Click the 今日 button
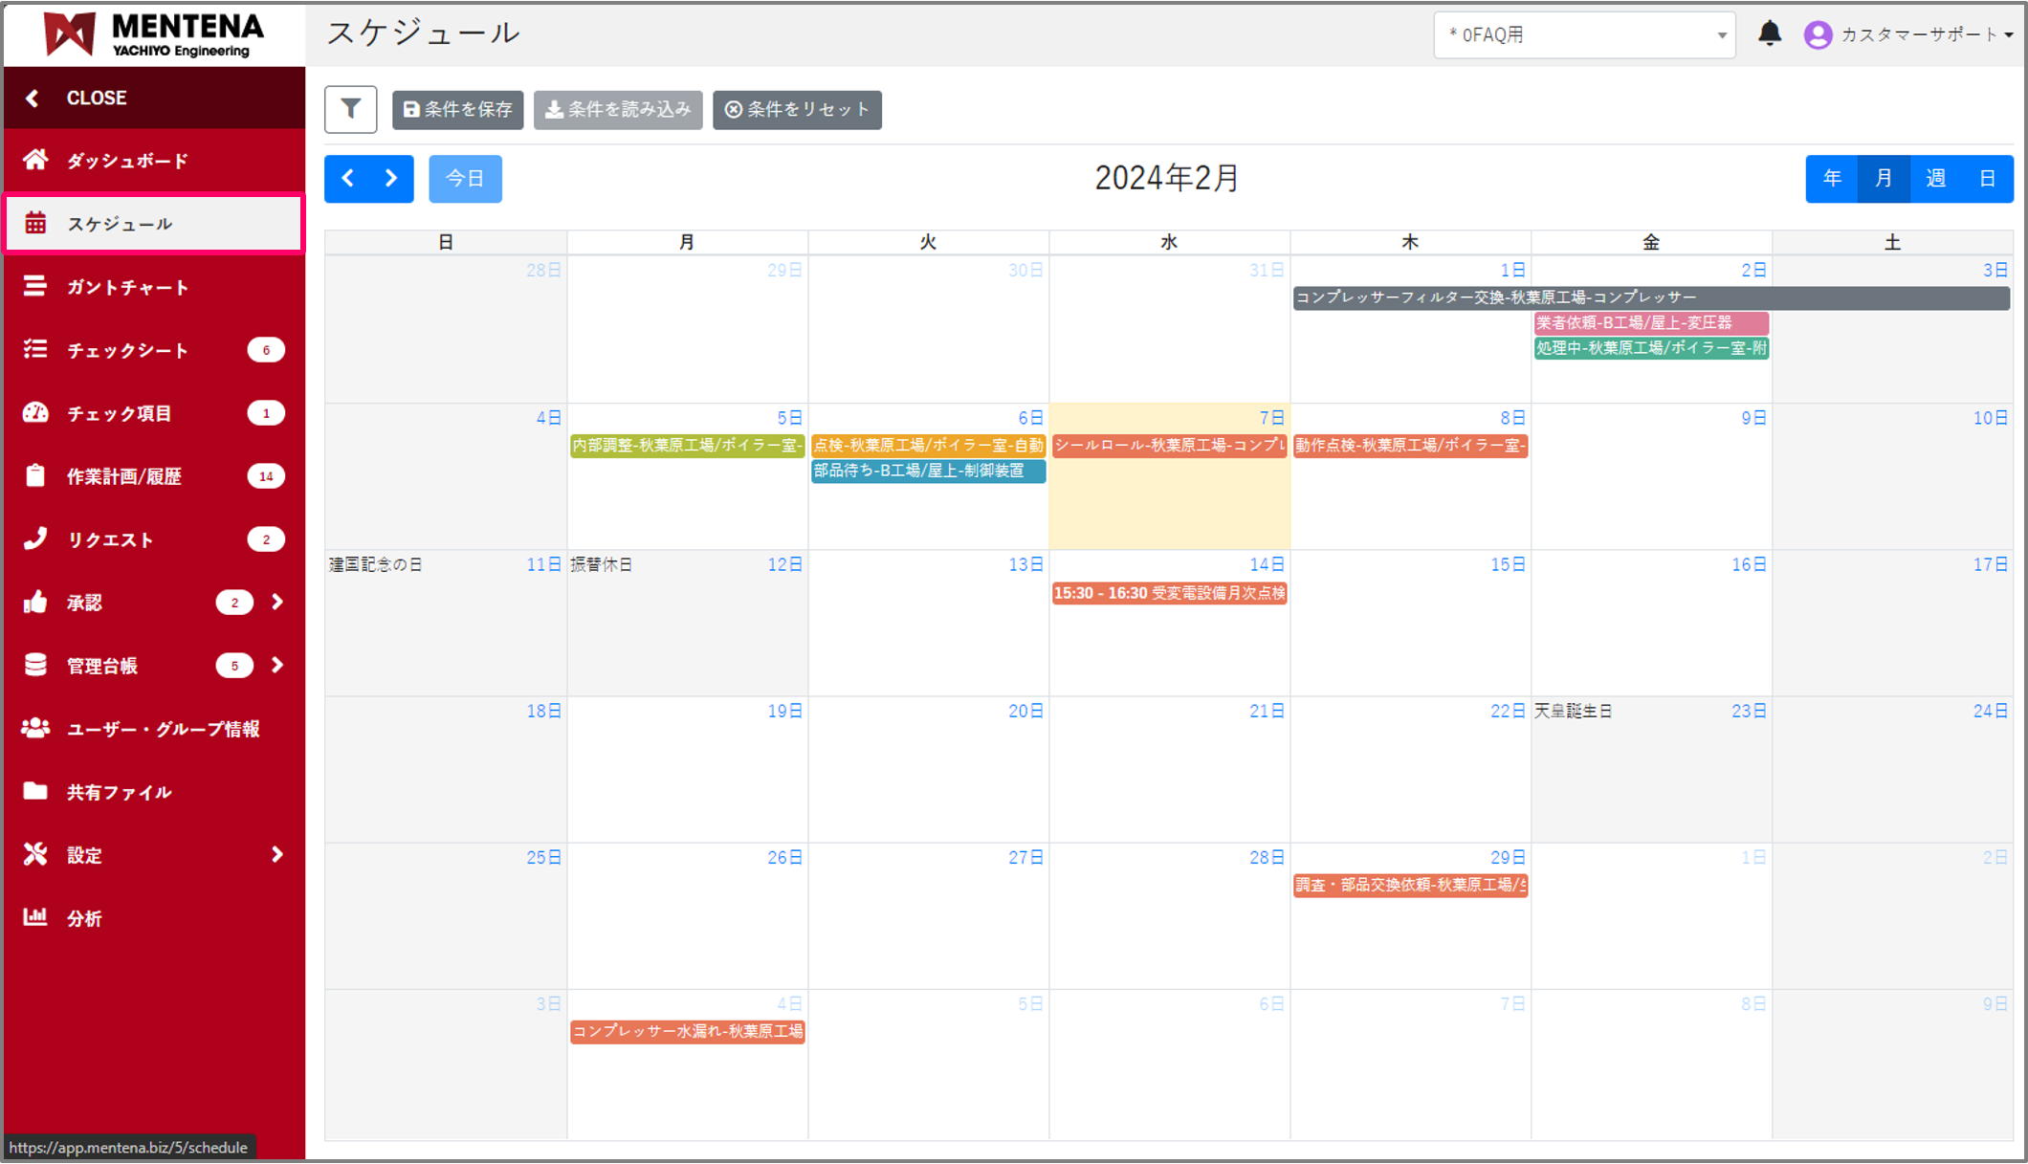 (465, 179)
